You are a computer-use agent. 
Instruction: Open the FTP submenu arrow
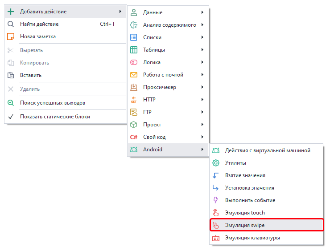(202, 112)
